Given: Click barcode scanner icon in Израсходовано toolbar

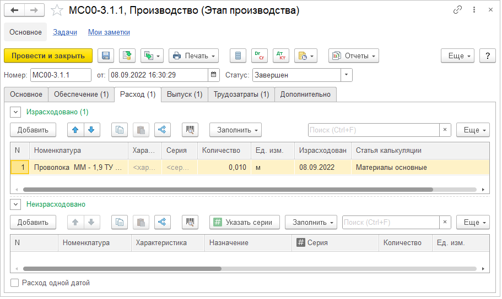Looking at the screenshot, I should 190,130.
